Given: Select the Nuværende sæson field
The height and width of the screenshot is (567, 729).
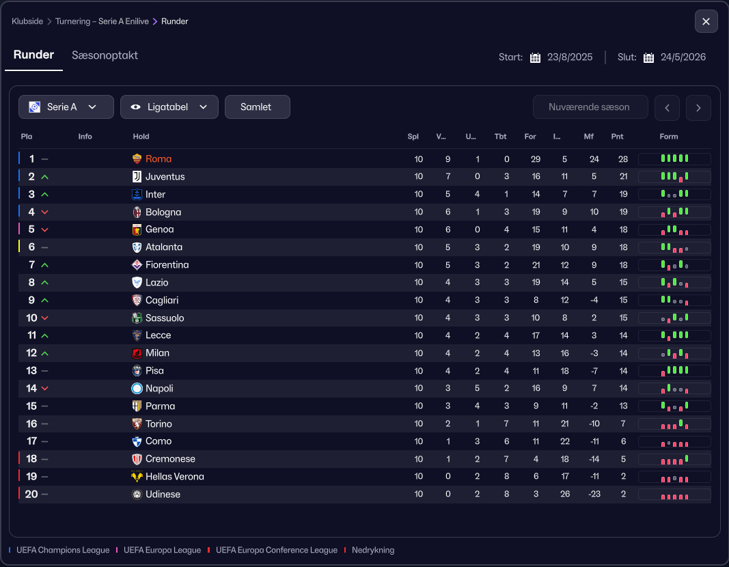Looking at the screenshot, I should [x=590, y=107].
